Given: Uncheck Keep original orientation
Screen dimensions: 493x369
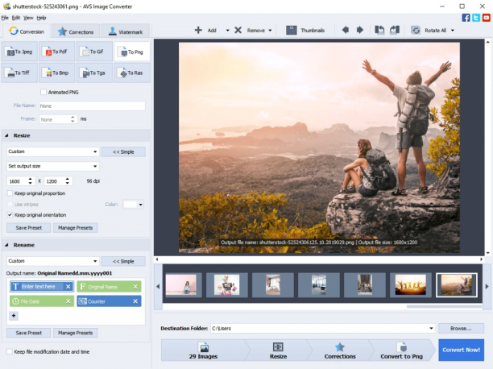Looking at the screenshot, I should click(10, 215).
